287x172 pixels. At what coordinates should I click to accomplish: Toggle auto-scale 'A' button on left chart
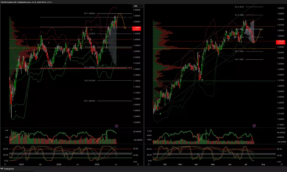(138, 164)
